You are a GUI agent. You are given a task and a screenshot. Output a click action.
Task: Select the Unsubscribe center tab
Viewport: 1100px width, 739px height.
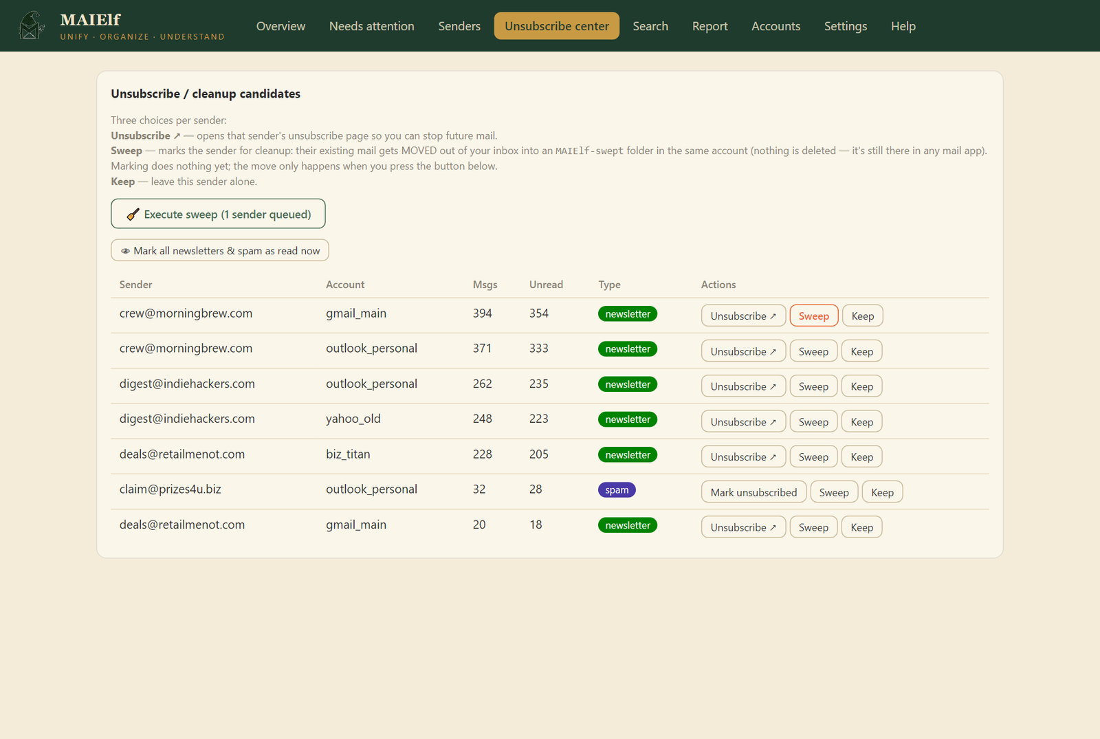click(557, 26)
